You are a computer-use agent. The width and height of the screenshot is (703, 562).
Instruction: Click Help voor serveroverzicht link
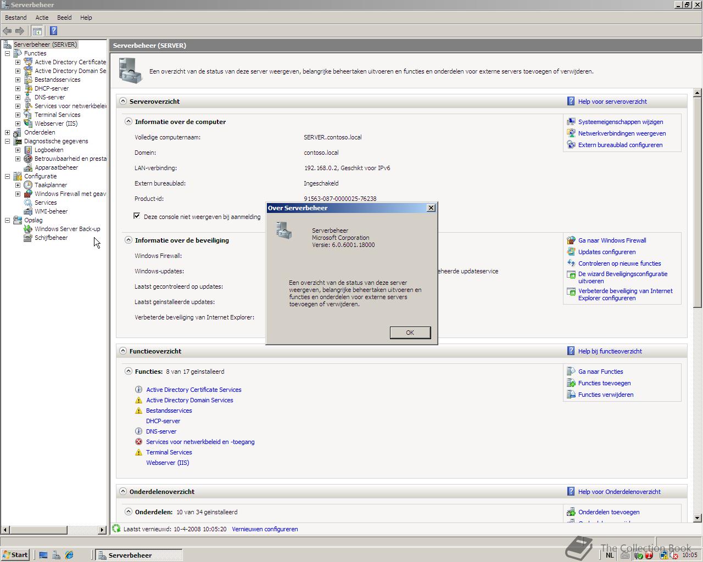point(612,102)
